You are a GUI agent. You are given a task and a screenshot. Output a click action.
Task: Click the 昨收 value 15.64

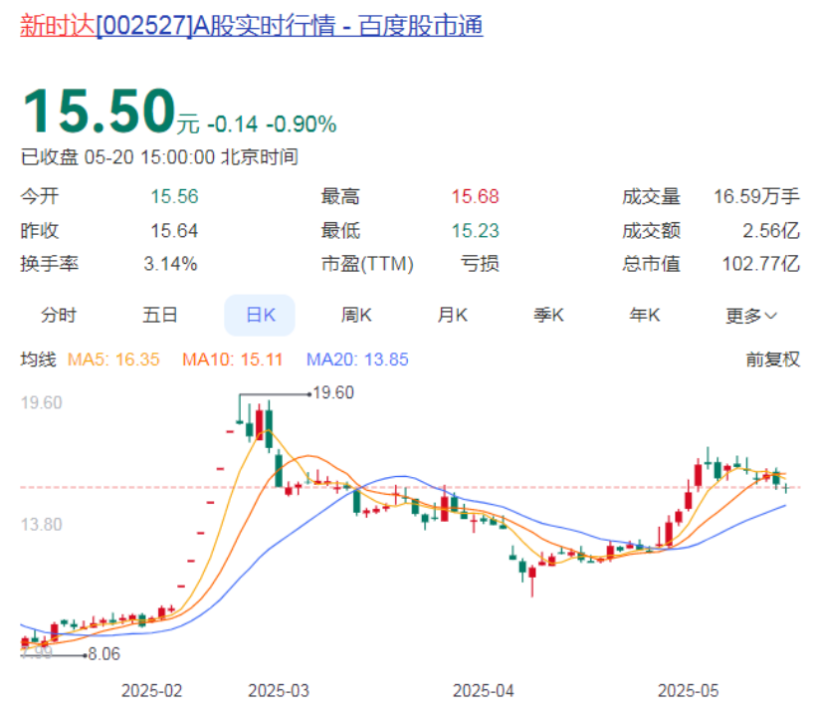pos(174,230)
